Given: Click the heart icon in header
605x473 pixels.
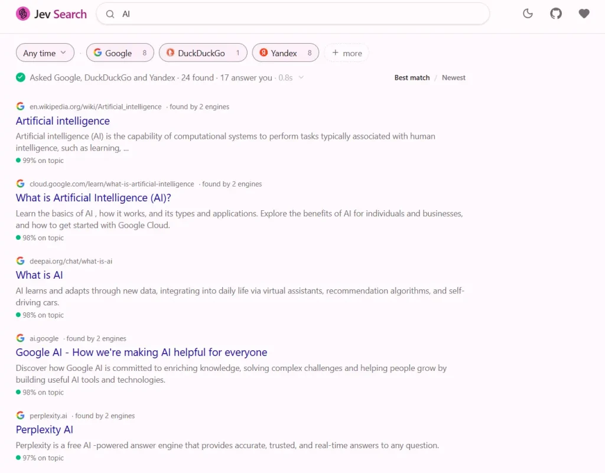Looking at the screenshot, I should point(584,14).
